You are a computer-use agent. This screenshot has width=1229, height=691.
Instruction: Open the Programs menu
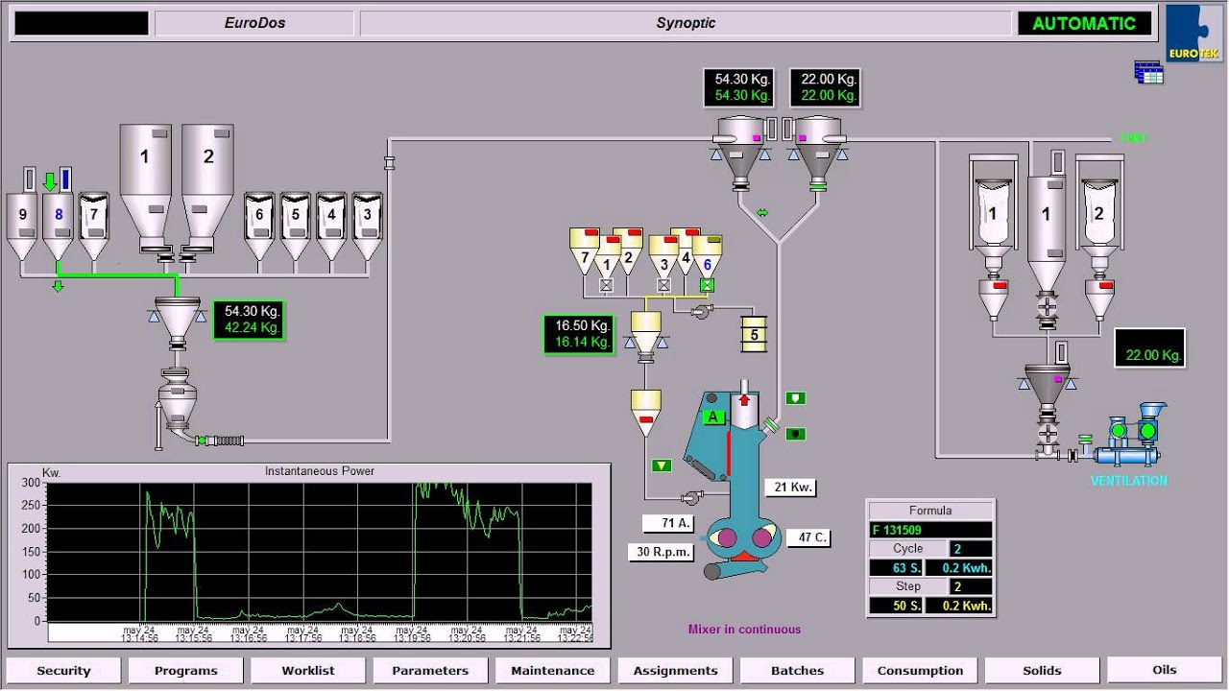(x=186, y=671)
